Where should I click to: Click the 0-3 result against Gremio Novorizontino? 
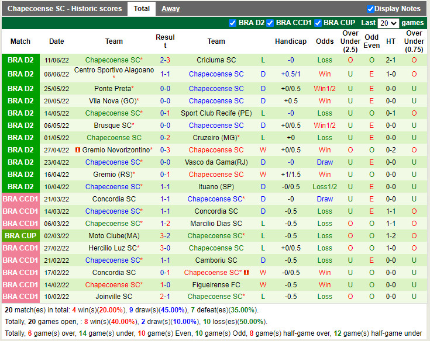(165, 150)
